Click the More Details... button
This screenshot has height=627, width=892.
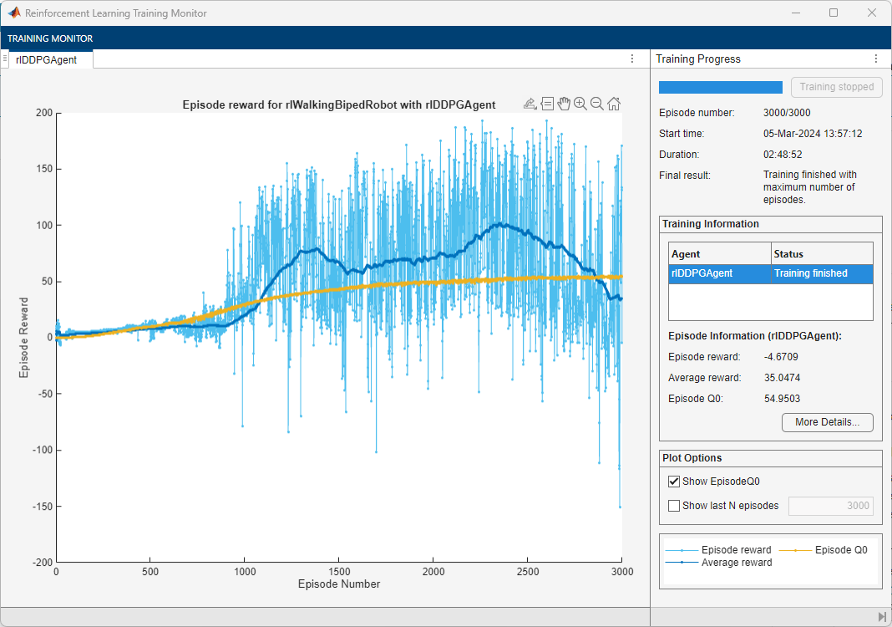[827, 422]
